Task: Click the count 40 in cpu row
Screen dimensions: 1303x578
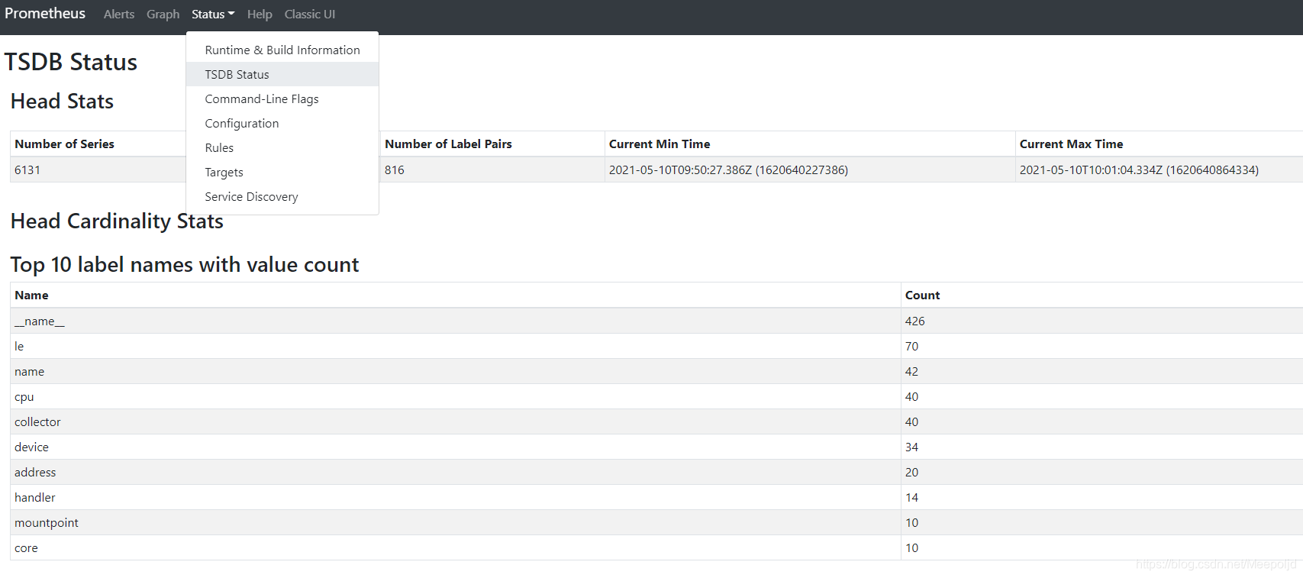Action: [912, 396]
